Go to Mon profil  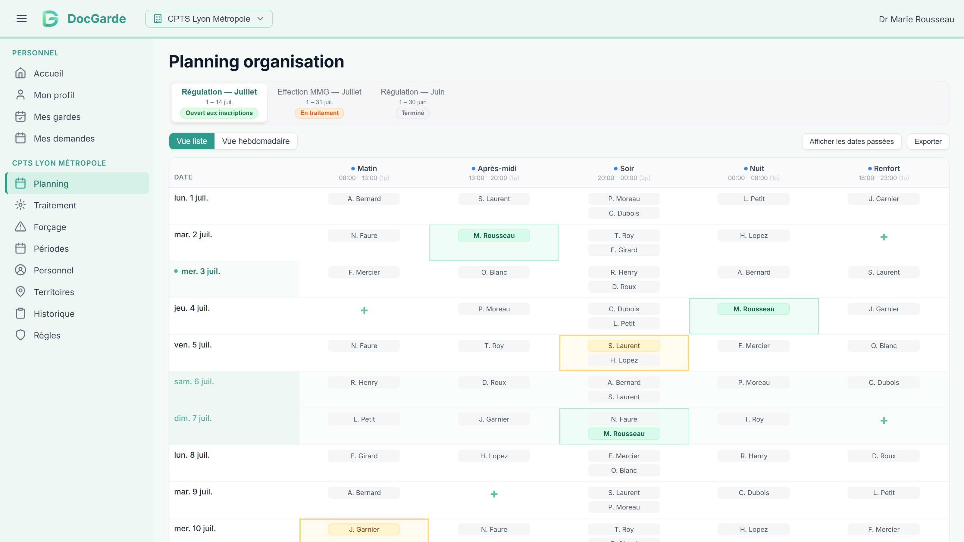point(77,95)
